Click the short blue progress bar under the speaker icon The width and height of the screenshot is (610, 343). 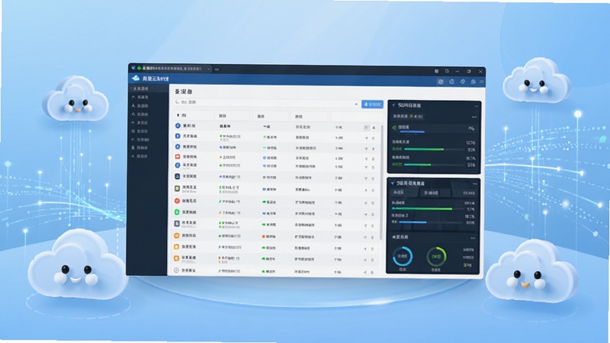pyautogui.click(x=412, y=132)
